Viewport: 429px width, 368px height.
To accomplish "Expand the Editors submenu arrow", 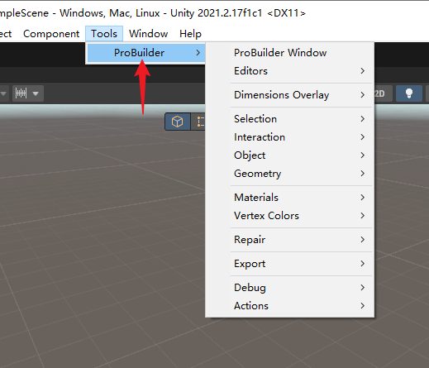I will coord(363,71).
